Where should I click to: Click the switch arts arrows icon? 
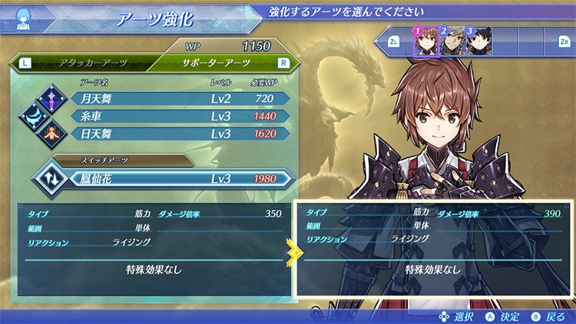coord(51,179)
